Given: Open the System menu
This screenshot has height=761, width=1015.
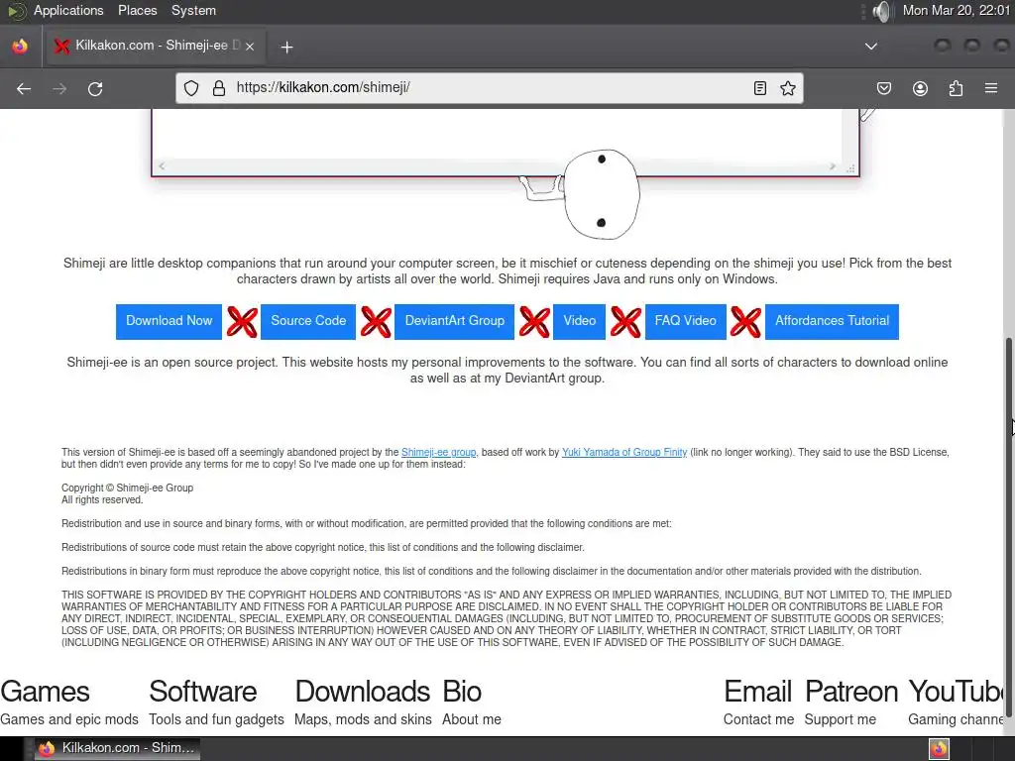Looking at the screenshot, I should [193, 10].
